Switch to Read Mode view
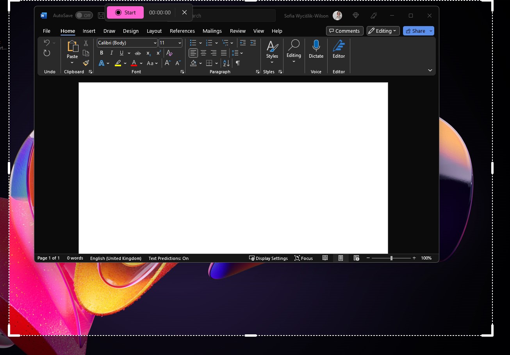510x355 pixels. [325, 258]
